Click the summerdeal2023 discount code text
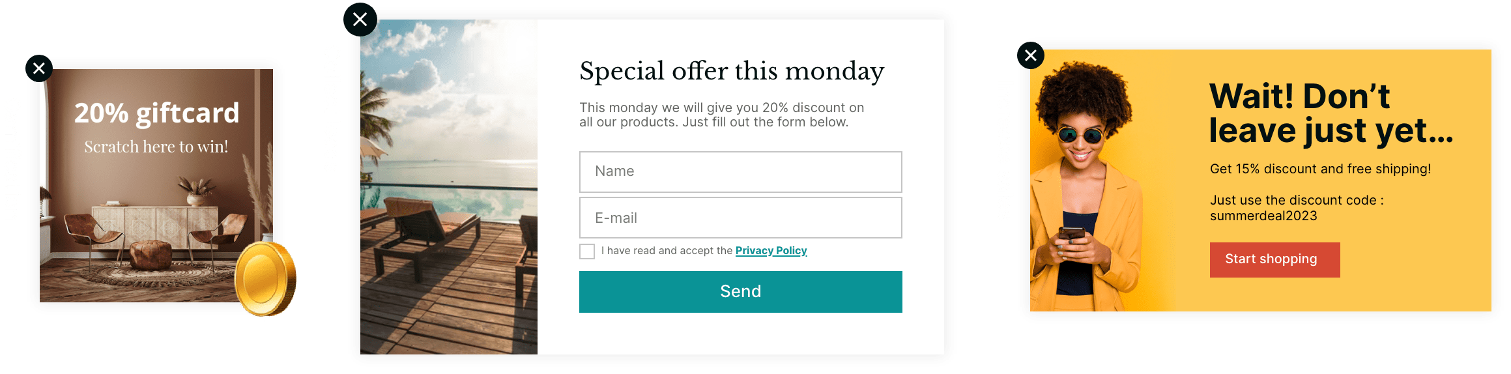 coord(1263,216)
